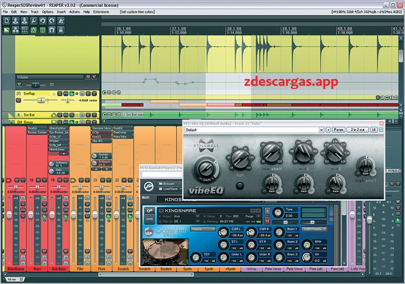
Task: Toggle the metronome toolbar icon
Action: [60, 21]
